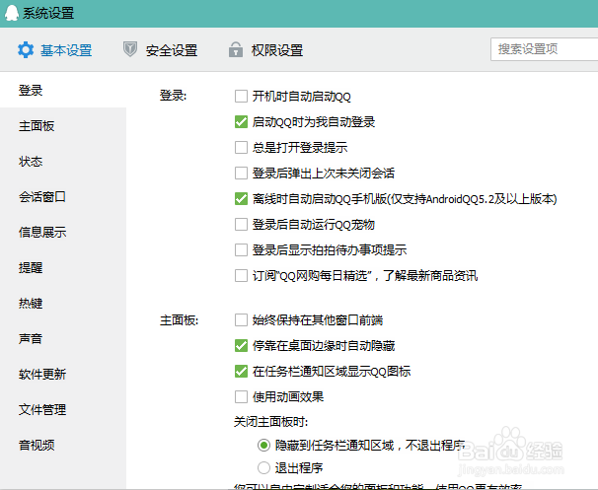Screen dimensions: 598x490
Task: Open 会话窗口 settings in sidebar
Action: pyautogui.click(x=63, y=196)
